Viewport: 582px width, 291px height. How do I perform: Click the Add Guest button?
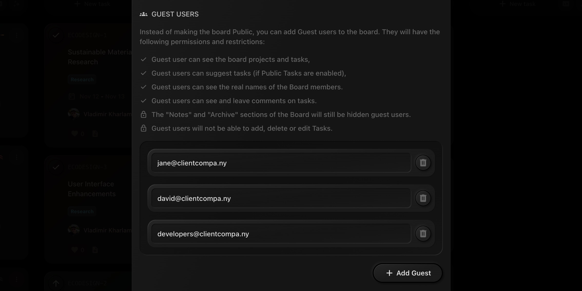408,273
